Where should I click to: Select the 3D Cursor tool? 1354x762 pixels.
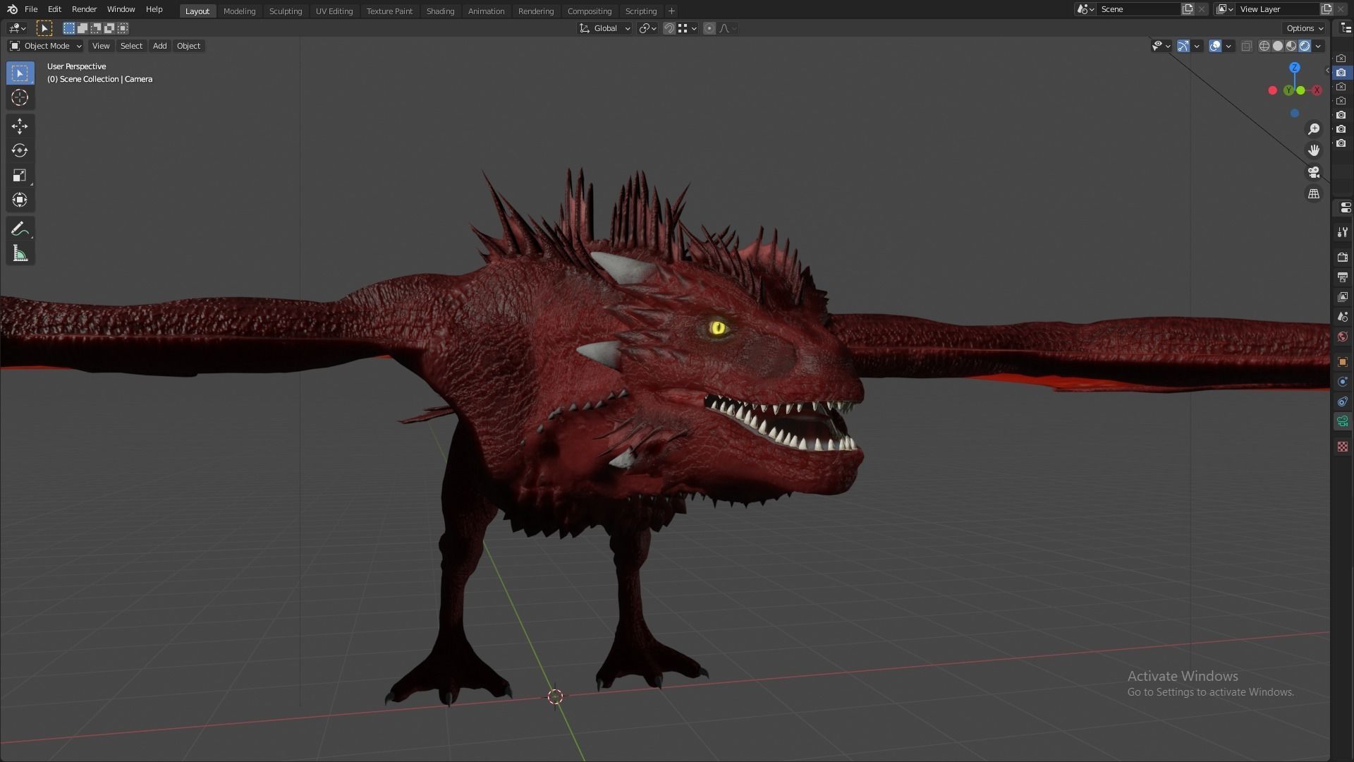point(20,97)
